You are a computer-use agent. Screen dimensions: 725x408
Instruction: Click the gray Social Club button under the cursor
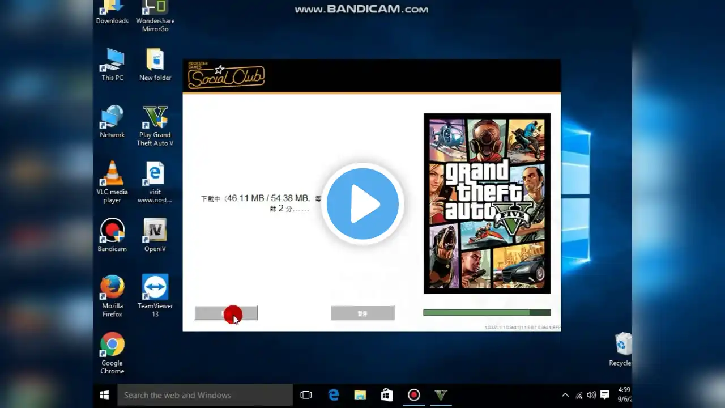coord(226,313)
